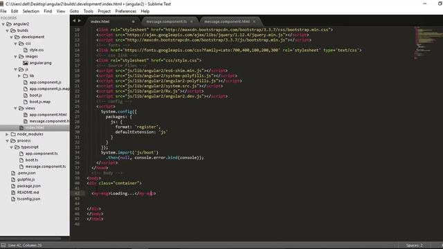443x249 pixels.
Task: Open the Tools menu
Action: [88, 11]
